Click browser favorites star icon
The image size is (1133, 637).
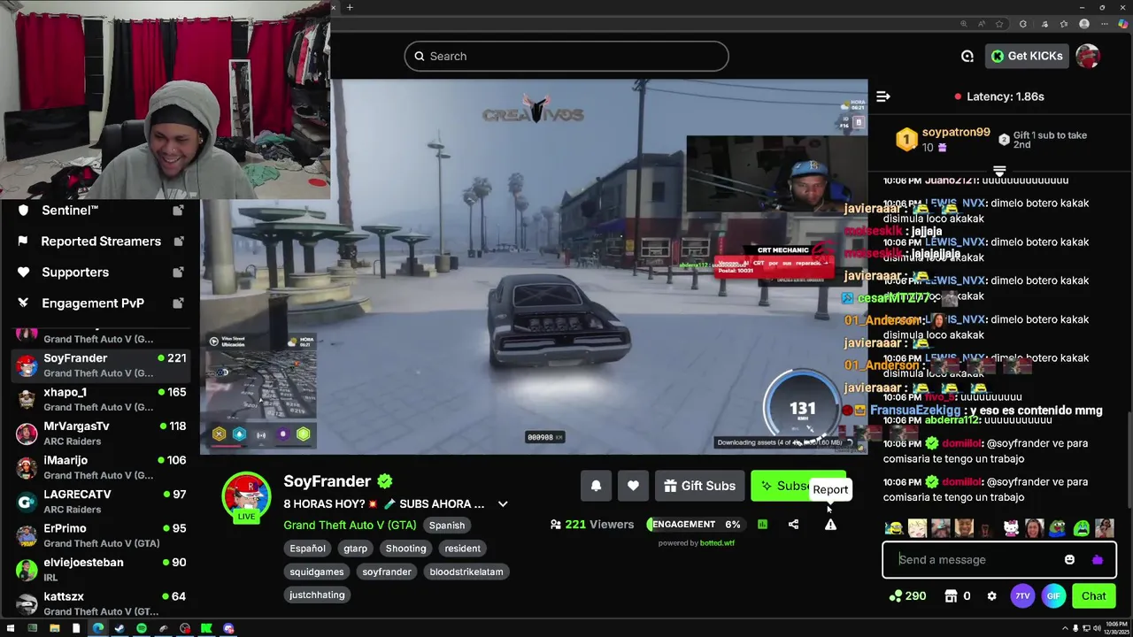click(x=999, y=24)
